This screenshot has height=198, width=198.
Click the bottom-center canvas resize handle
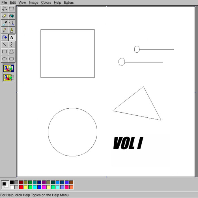(x=106, y=177)
